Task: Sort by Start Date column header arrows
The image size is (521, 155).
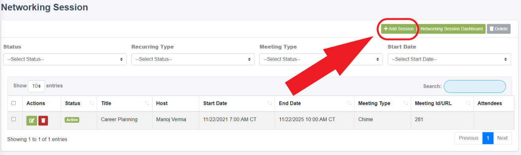Action: [x=270, y=103]
